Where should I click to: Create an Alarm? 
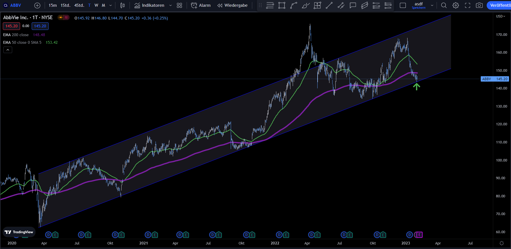click(201, 5)
